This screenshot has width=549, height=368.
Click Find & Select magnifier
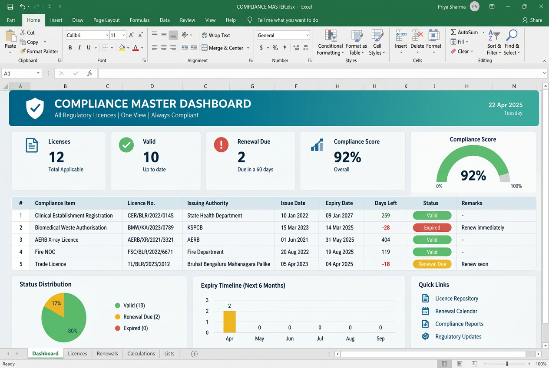512,36
